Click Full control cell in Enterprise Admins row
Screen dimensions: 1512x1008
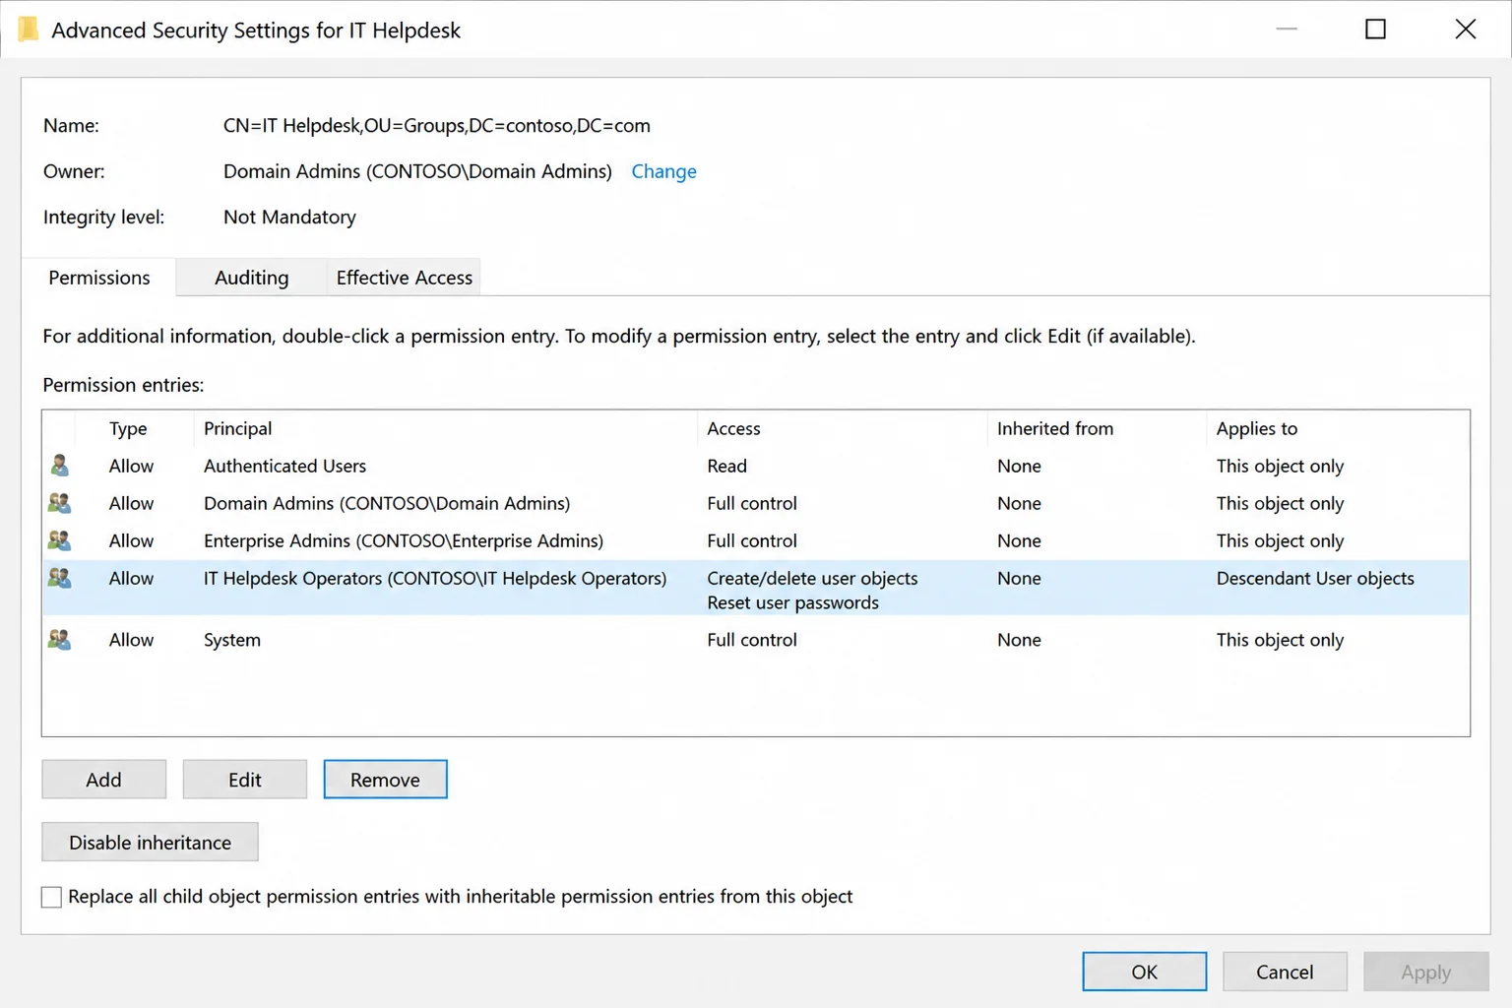(752, 540)
